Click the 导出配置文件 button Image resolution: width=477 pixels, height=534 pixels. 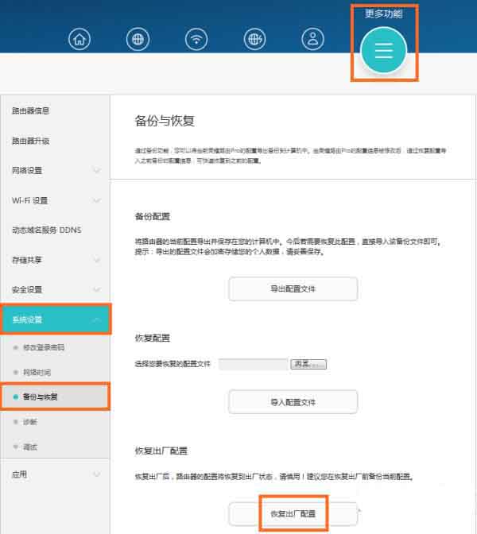(293, 288)
